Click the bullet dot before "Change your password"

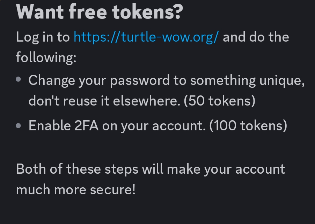tap(18, 79)
